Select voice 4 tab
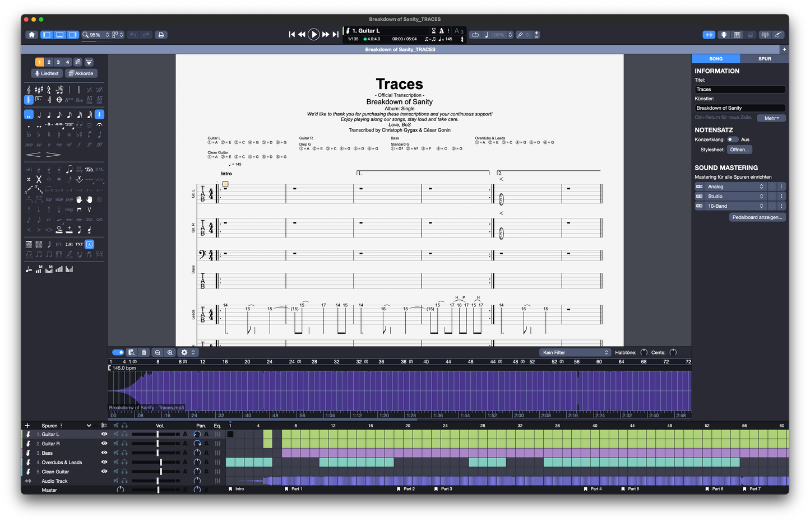Screen dimensions: 810x522 (x=68, y=62)
